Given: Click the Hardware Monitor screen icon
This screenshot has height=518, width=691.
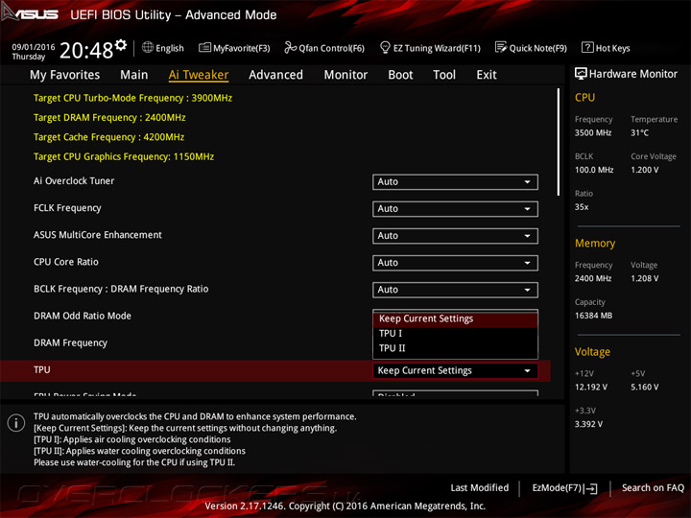Looking at the screenshot, I should tap(581, 74).
